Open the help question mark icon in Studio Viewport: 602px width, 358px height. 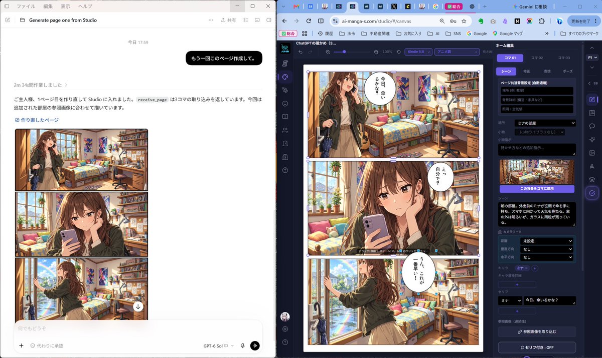click(285, 342)
